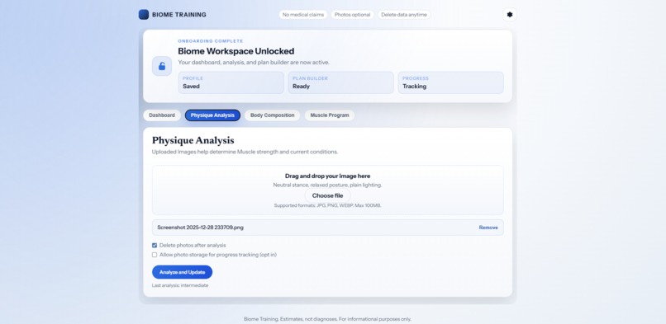Click the Biome Workspace Unlocked heading

(x=236, y=51)
